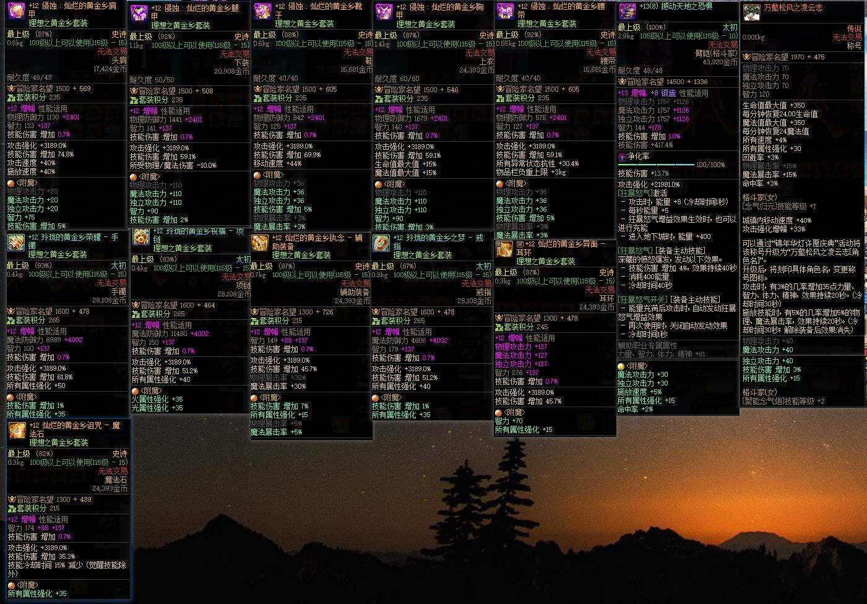The height and width of the screenshot is (604, 867).
Task: Select the 所受物理/魔法伤害 -10.0% line
Action: click(173, 165)
